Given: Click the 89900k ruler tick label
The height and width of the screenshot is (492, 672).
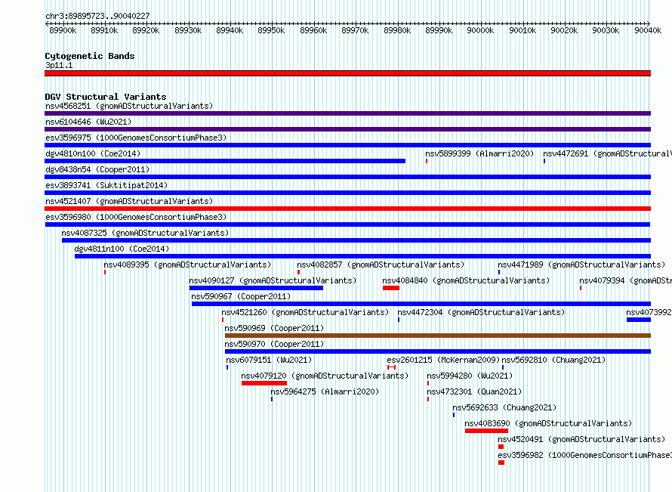Looking at the screenshot, I should coord(63,30).
